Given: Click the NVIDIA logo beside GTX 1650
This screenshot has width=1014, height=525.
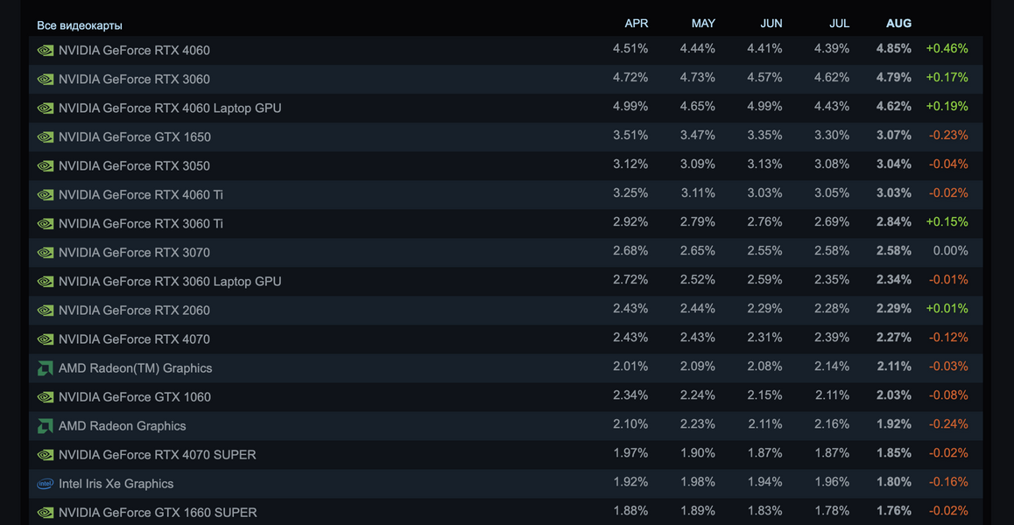Looking at the screenshot, I should tap(46, 137).
